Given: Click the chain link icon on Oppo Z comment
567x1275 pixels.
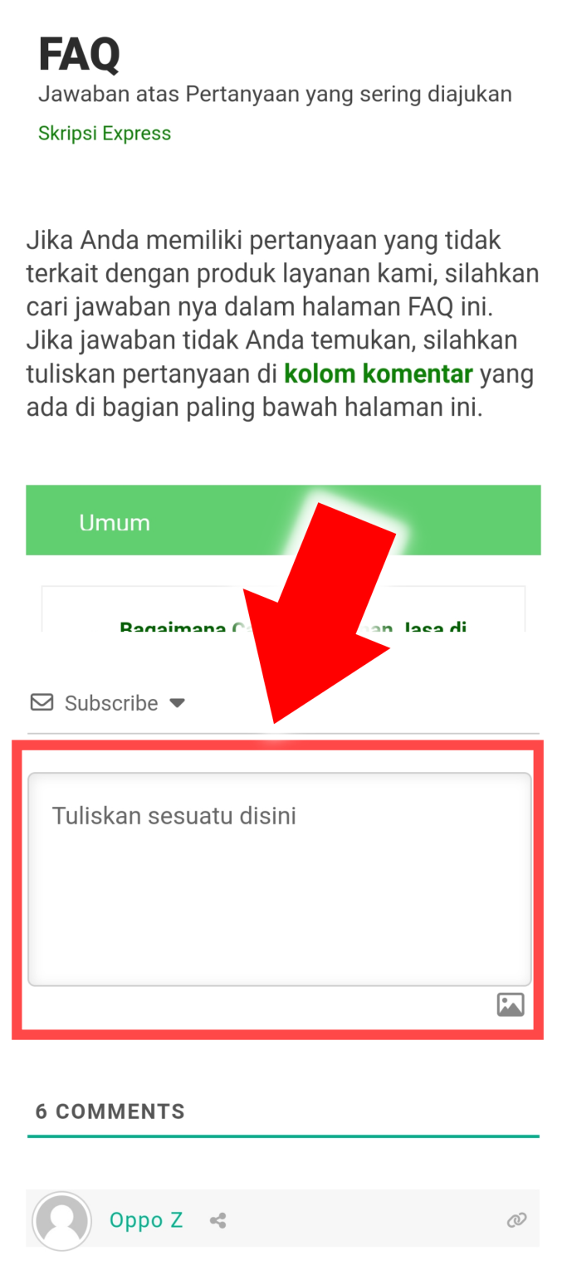Looking at the screenshot, I should 516,1220.
